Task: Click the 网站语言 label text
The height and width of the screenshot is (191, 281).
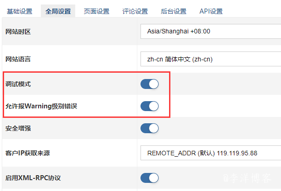Action: tap(18, 59)
